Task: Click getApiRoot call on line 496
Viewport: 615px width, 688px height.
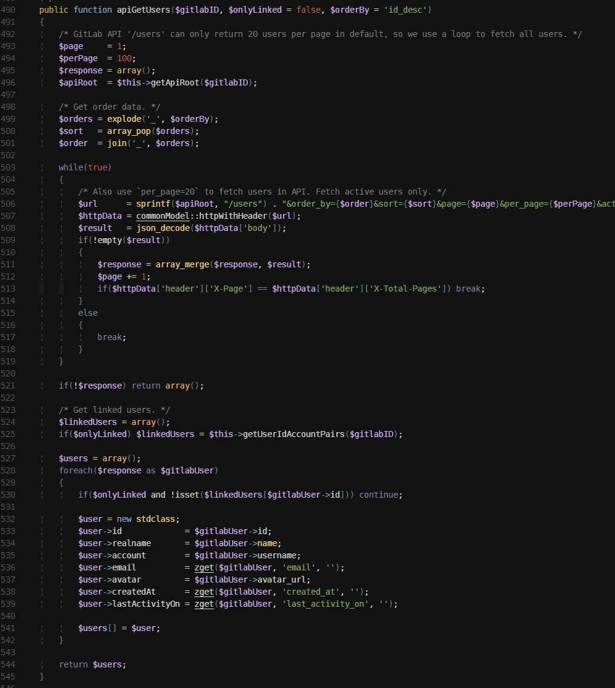Action: (175, 82)
